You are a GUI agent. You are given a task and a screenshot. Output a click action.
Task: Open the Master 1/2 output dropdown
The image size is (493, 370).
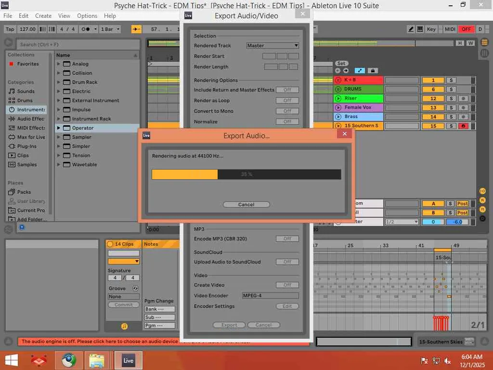coord(402,222)
